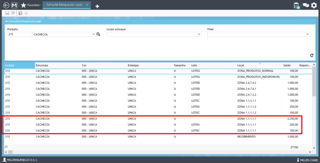Screen dimensions: 320x163
Task: Click the edit layout toolbar icon
Action: [20, 13]
